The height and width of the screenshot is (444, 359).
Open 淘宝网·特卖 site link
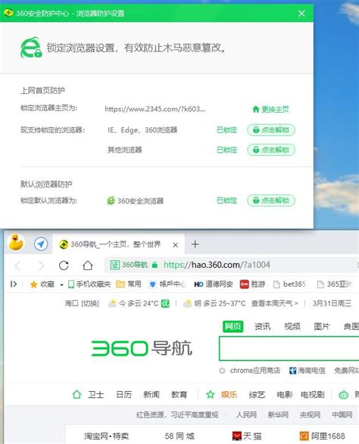(x=106, y=436)
